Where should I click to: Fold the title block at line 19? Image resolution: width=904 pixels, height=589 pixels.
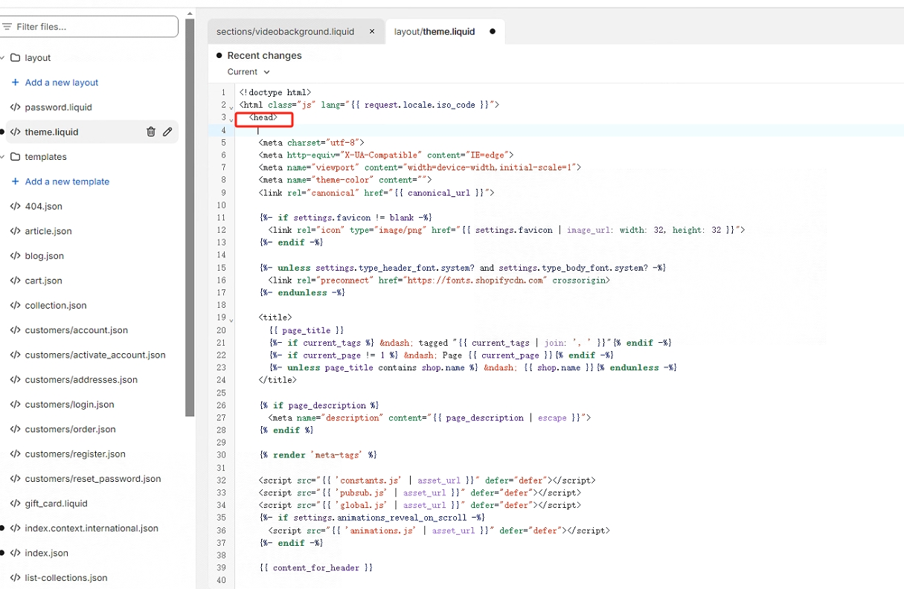tap(231, 321)
